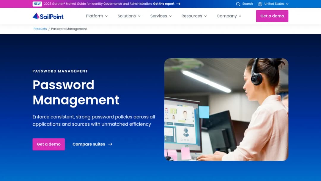The height and width of the screenshot is (181, 321).
Task: Open the Services navigation item
Action: pyautogui.click(x=161, y=16)
